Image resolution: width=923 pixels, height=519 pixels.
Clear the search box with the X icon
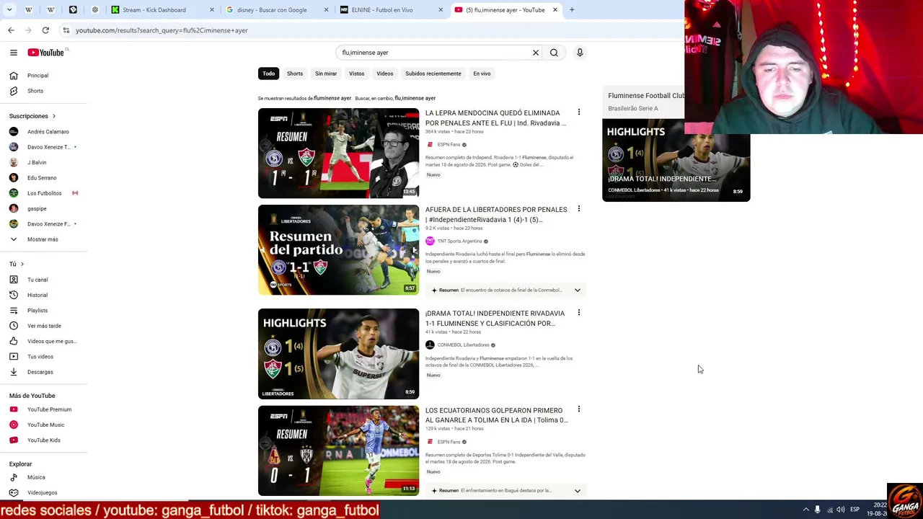(536, 53)
